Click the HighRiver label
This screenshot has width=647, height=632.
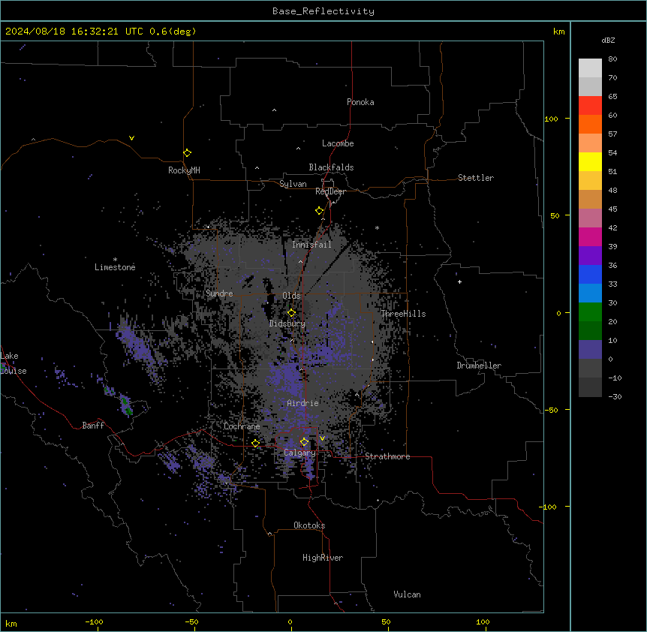[x=323, y=558]
